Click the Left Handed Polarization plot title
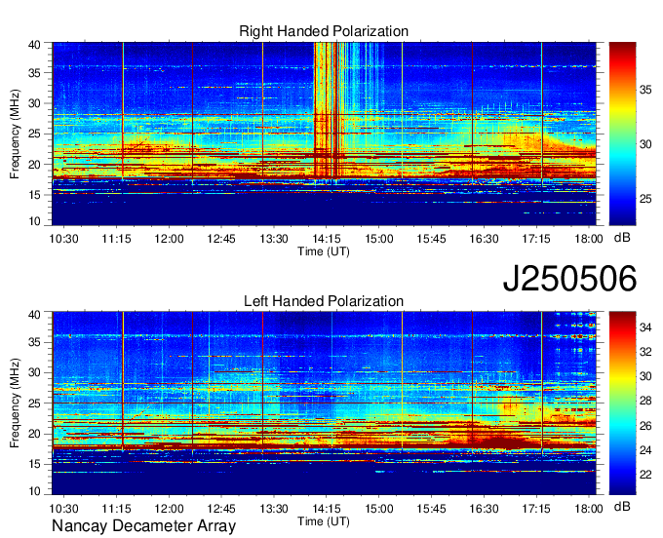Viewport: 663px width, 538px height. coord(324,302)
